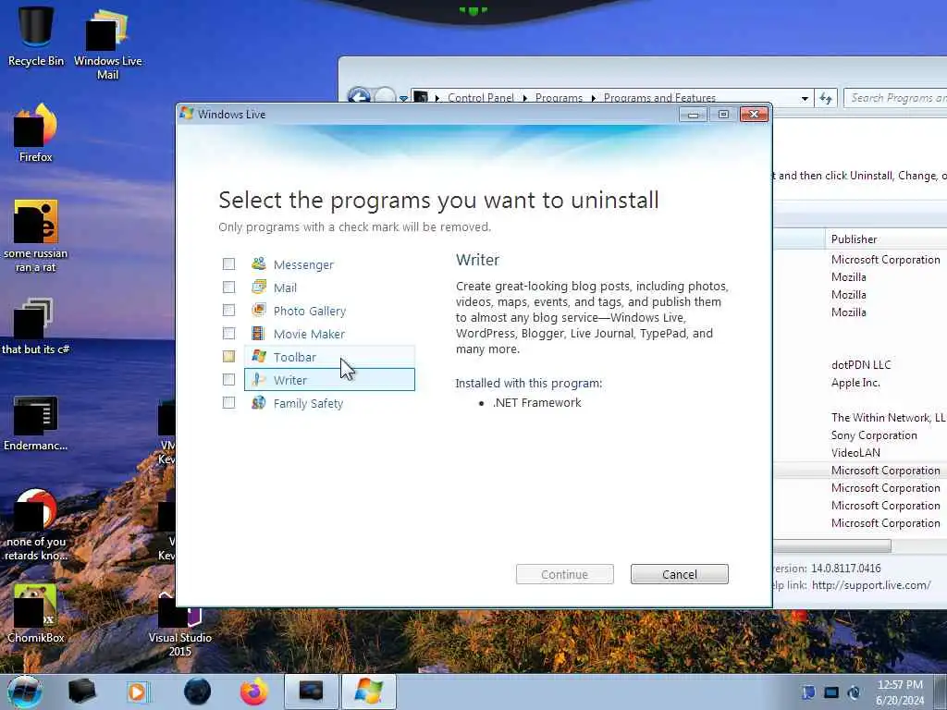Select the Photo Gallery label
This screenshot has width=947, height=710.
click(x=309, y=311)
